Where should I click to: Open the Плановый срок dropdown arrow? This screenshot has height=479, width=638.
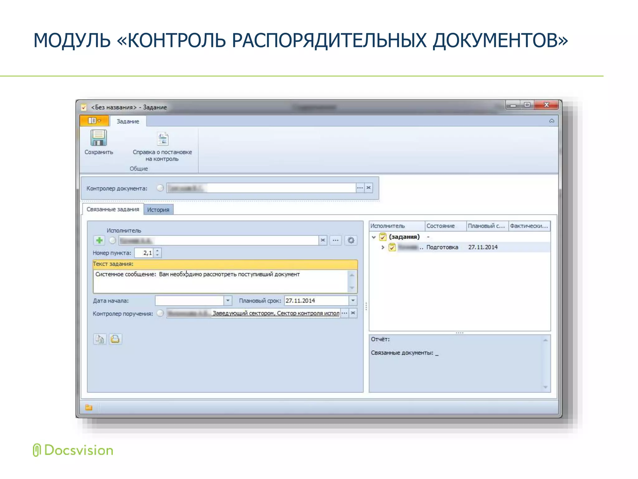pyautogui.click(x=353, y=301)
